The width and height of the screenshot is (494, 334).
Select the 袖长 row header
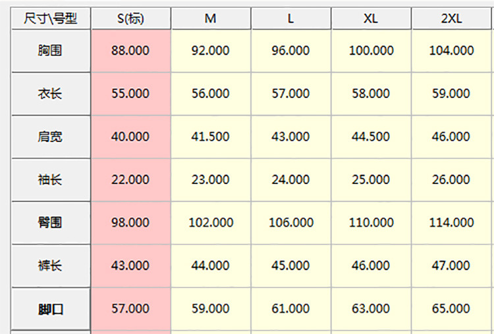(51, 179)
